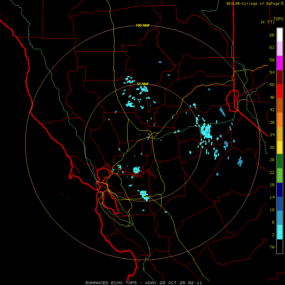The width and height of the screenshot is (285, 285).
Task: Click the burnt orange 46 kft swatch
Action: pos(280,105)
